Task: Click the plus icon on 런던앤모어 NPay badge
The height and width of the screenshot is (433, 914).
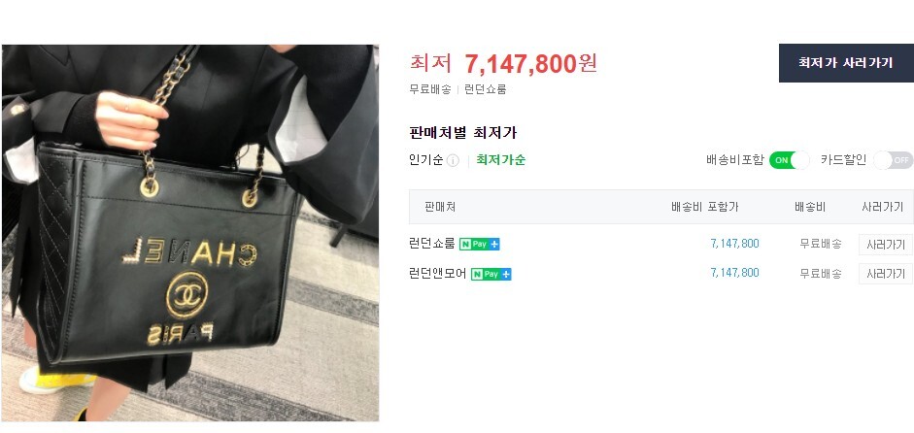Action: [506, 274]
